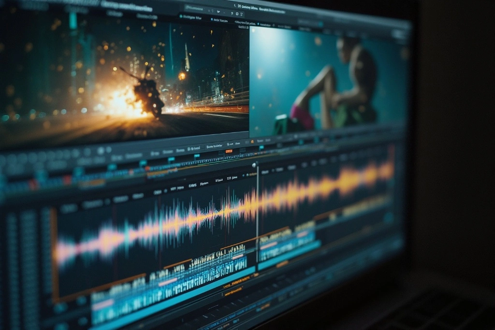Click the red marker near the timeline's left edge
The height and width of the screenshot is (330, 495).
(x=33, y=184)
